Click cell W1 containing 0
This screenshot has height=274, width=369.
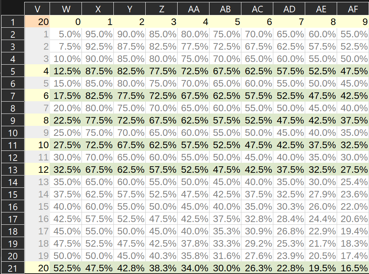point(66,22)
